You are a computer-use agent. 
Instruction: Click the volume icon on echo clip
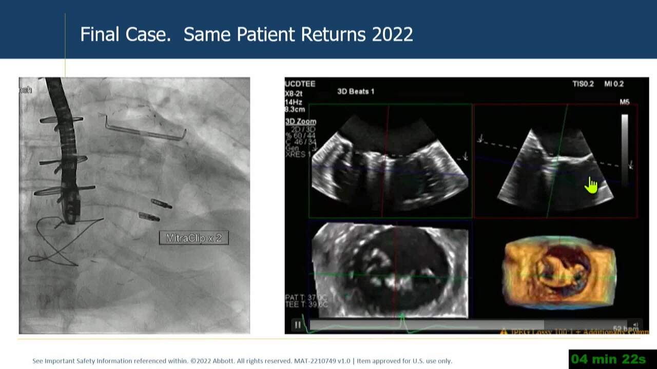tap(636, 325)
